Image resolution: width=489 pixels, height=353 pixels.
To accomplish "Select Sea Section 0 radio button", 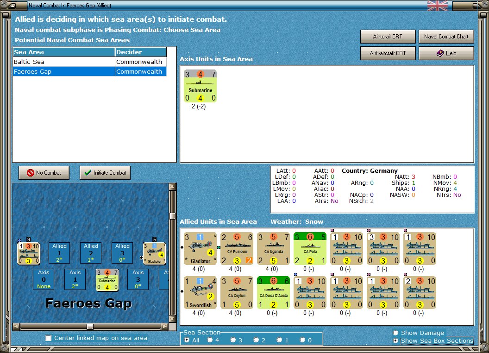I will click(302, 340).
